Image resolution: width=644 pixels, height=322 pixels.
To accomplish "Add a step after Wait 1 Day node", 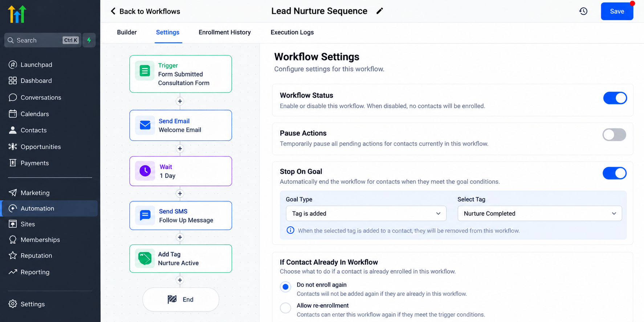I will [x=180, y=193].
